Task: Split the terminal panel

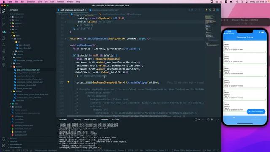Action: tap(208, 119)
